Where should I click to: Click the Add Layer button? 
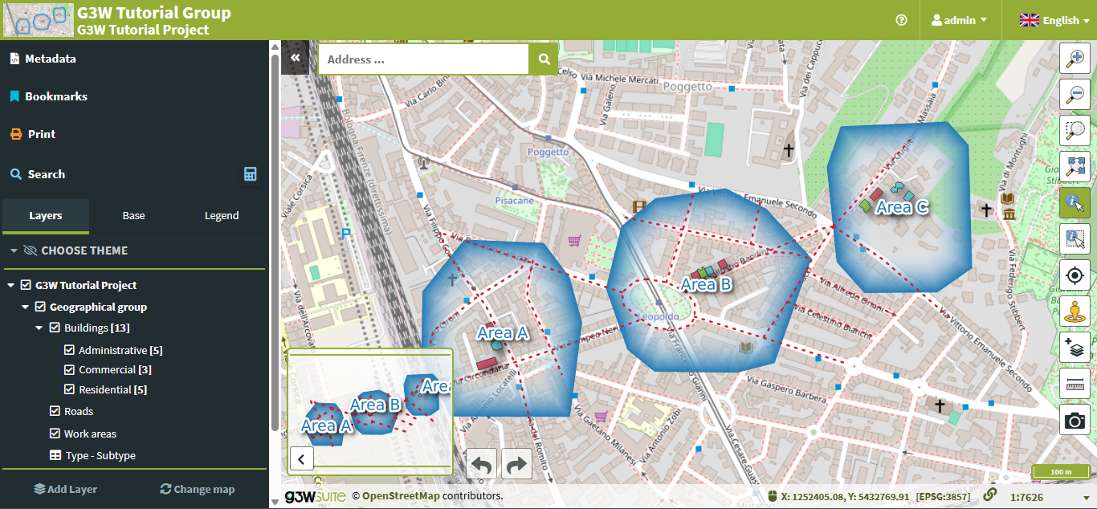tap(66, 489)
